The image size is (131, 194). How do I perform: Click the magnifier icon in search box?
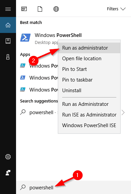click(23, 187)
